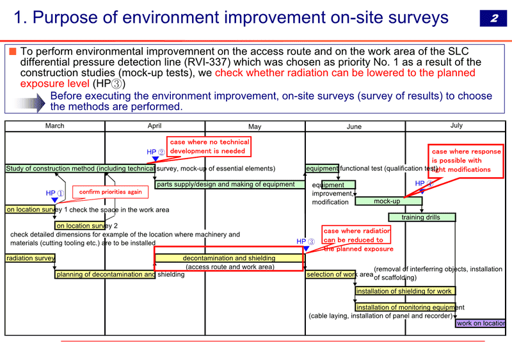Select the 'confirm priorities again' callout
This screenshot has width=512, height=360.
pos(110,192)
